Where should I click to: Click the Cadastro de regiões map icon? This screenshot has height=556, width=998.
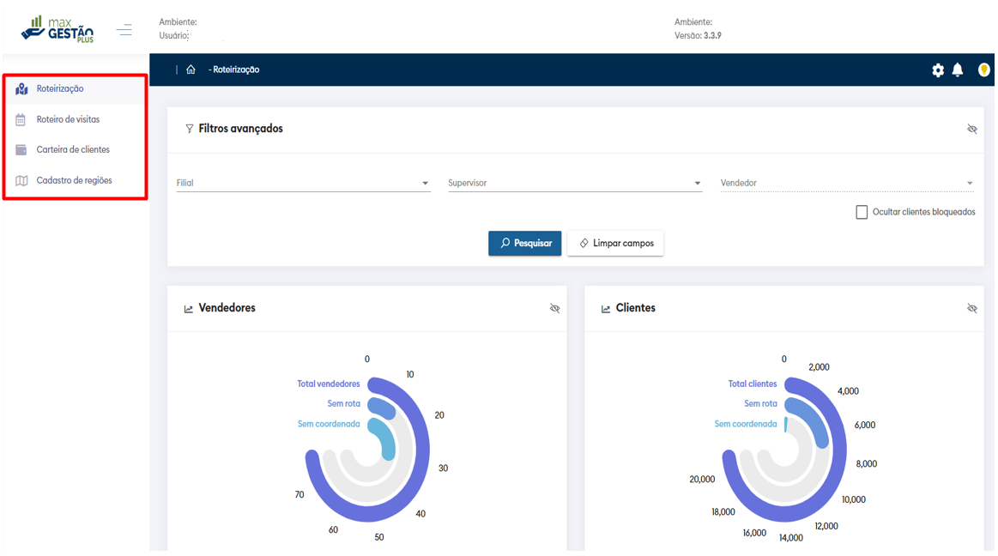[x=21, y=181]
